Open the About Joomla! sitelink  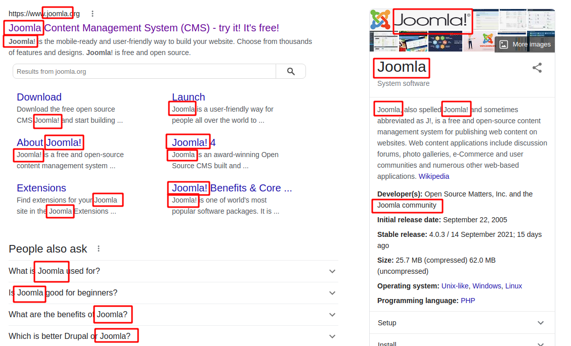point(49,142)
